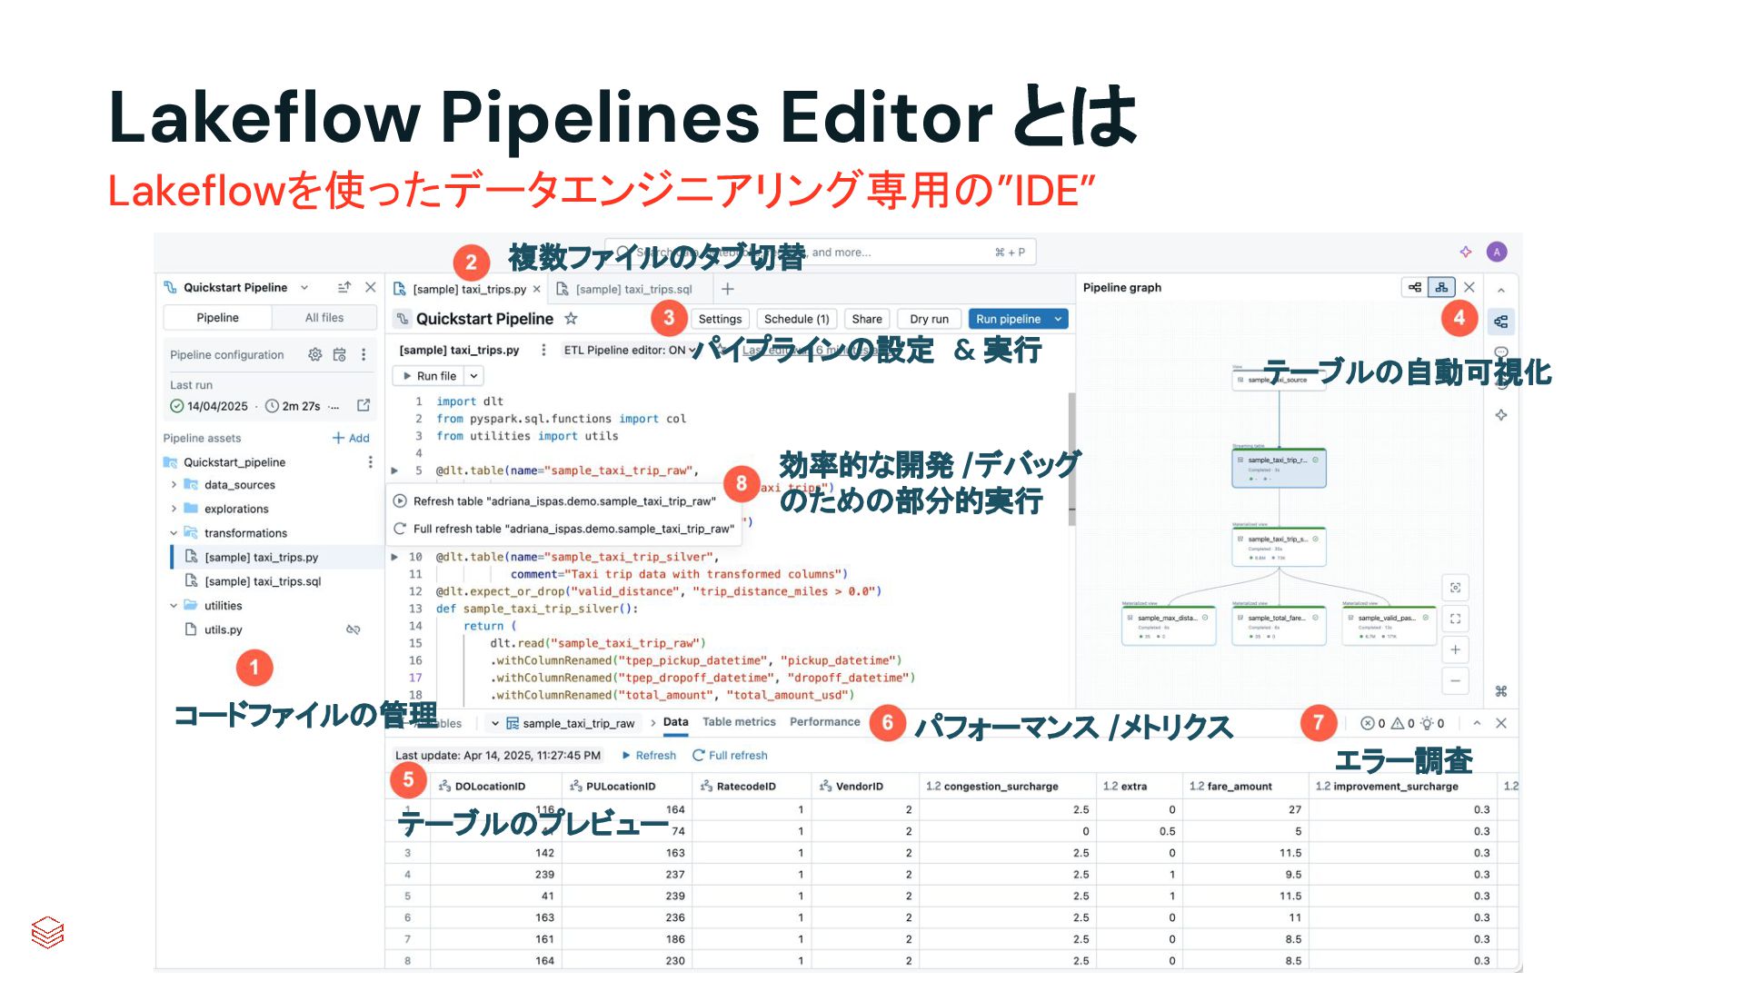
Task: Show suggestions lightbulb count in bottom panel
Action: (1432, 724)
